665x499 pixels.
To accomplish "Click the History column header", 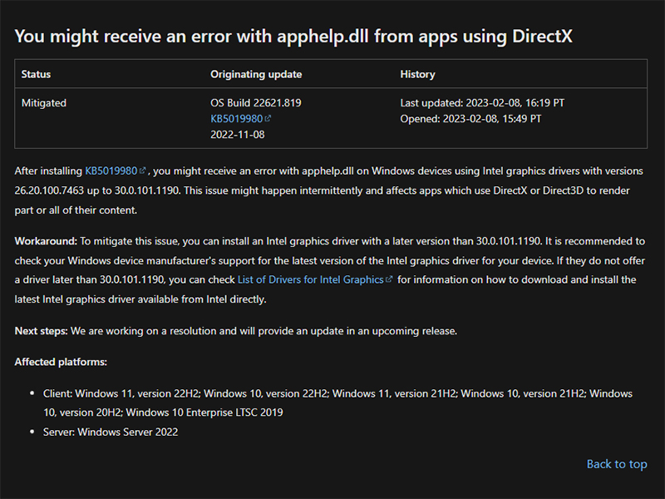I will click(x=417, y=74).
